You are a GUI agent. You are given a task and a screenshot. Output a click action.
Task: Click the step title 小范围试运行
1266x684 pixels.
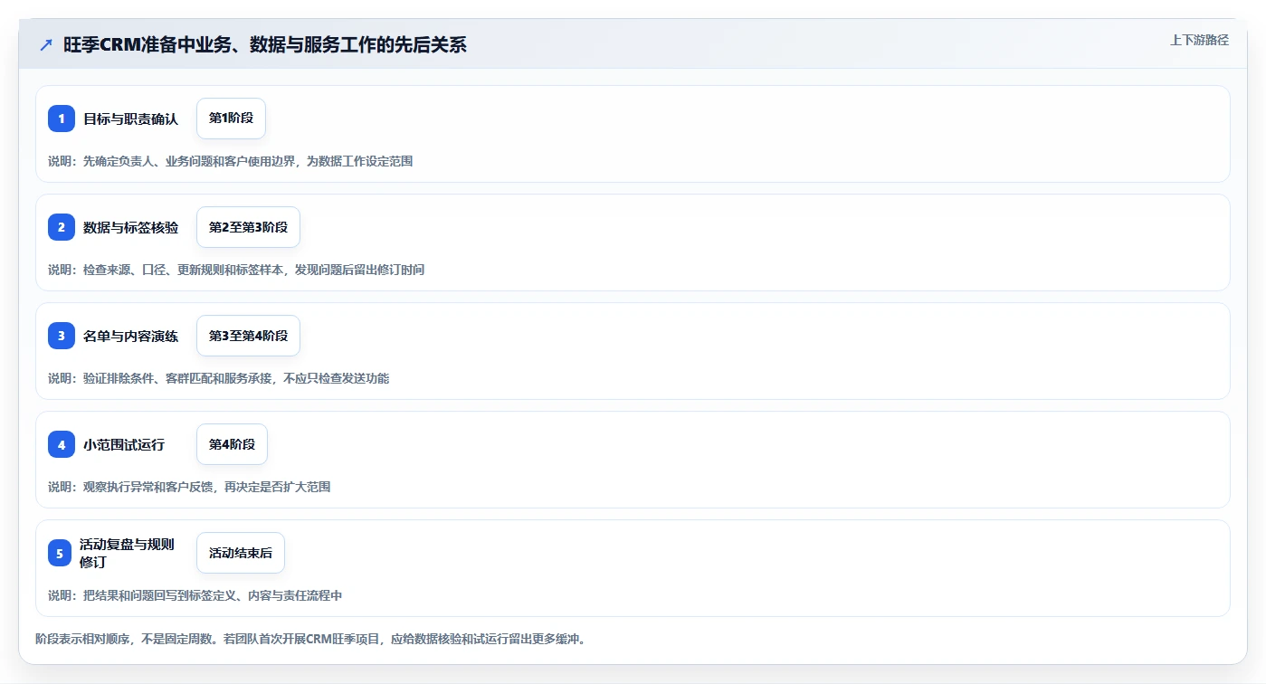(x=124, y=444)
